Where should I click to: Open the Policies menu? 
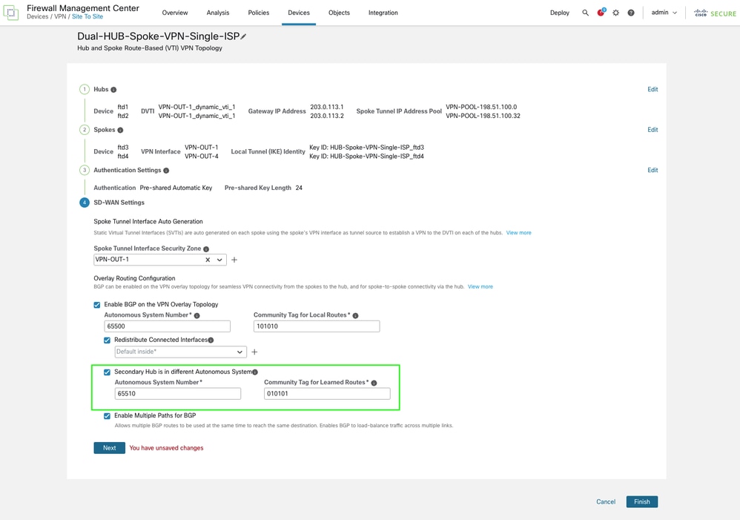(259, 13)
